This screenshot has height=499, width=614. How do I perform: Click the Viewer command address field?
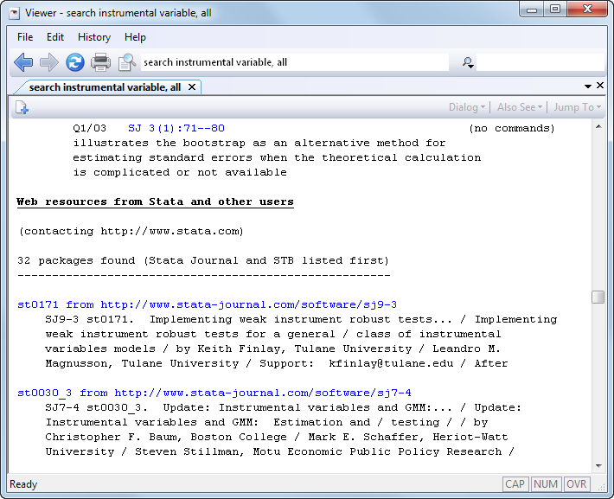click(x=294, y=62)
